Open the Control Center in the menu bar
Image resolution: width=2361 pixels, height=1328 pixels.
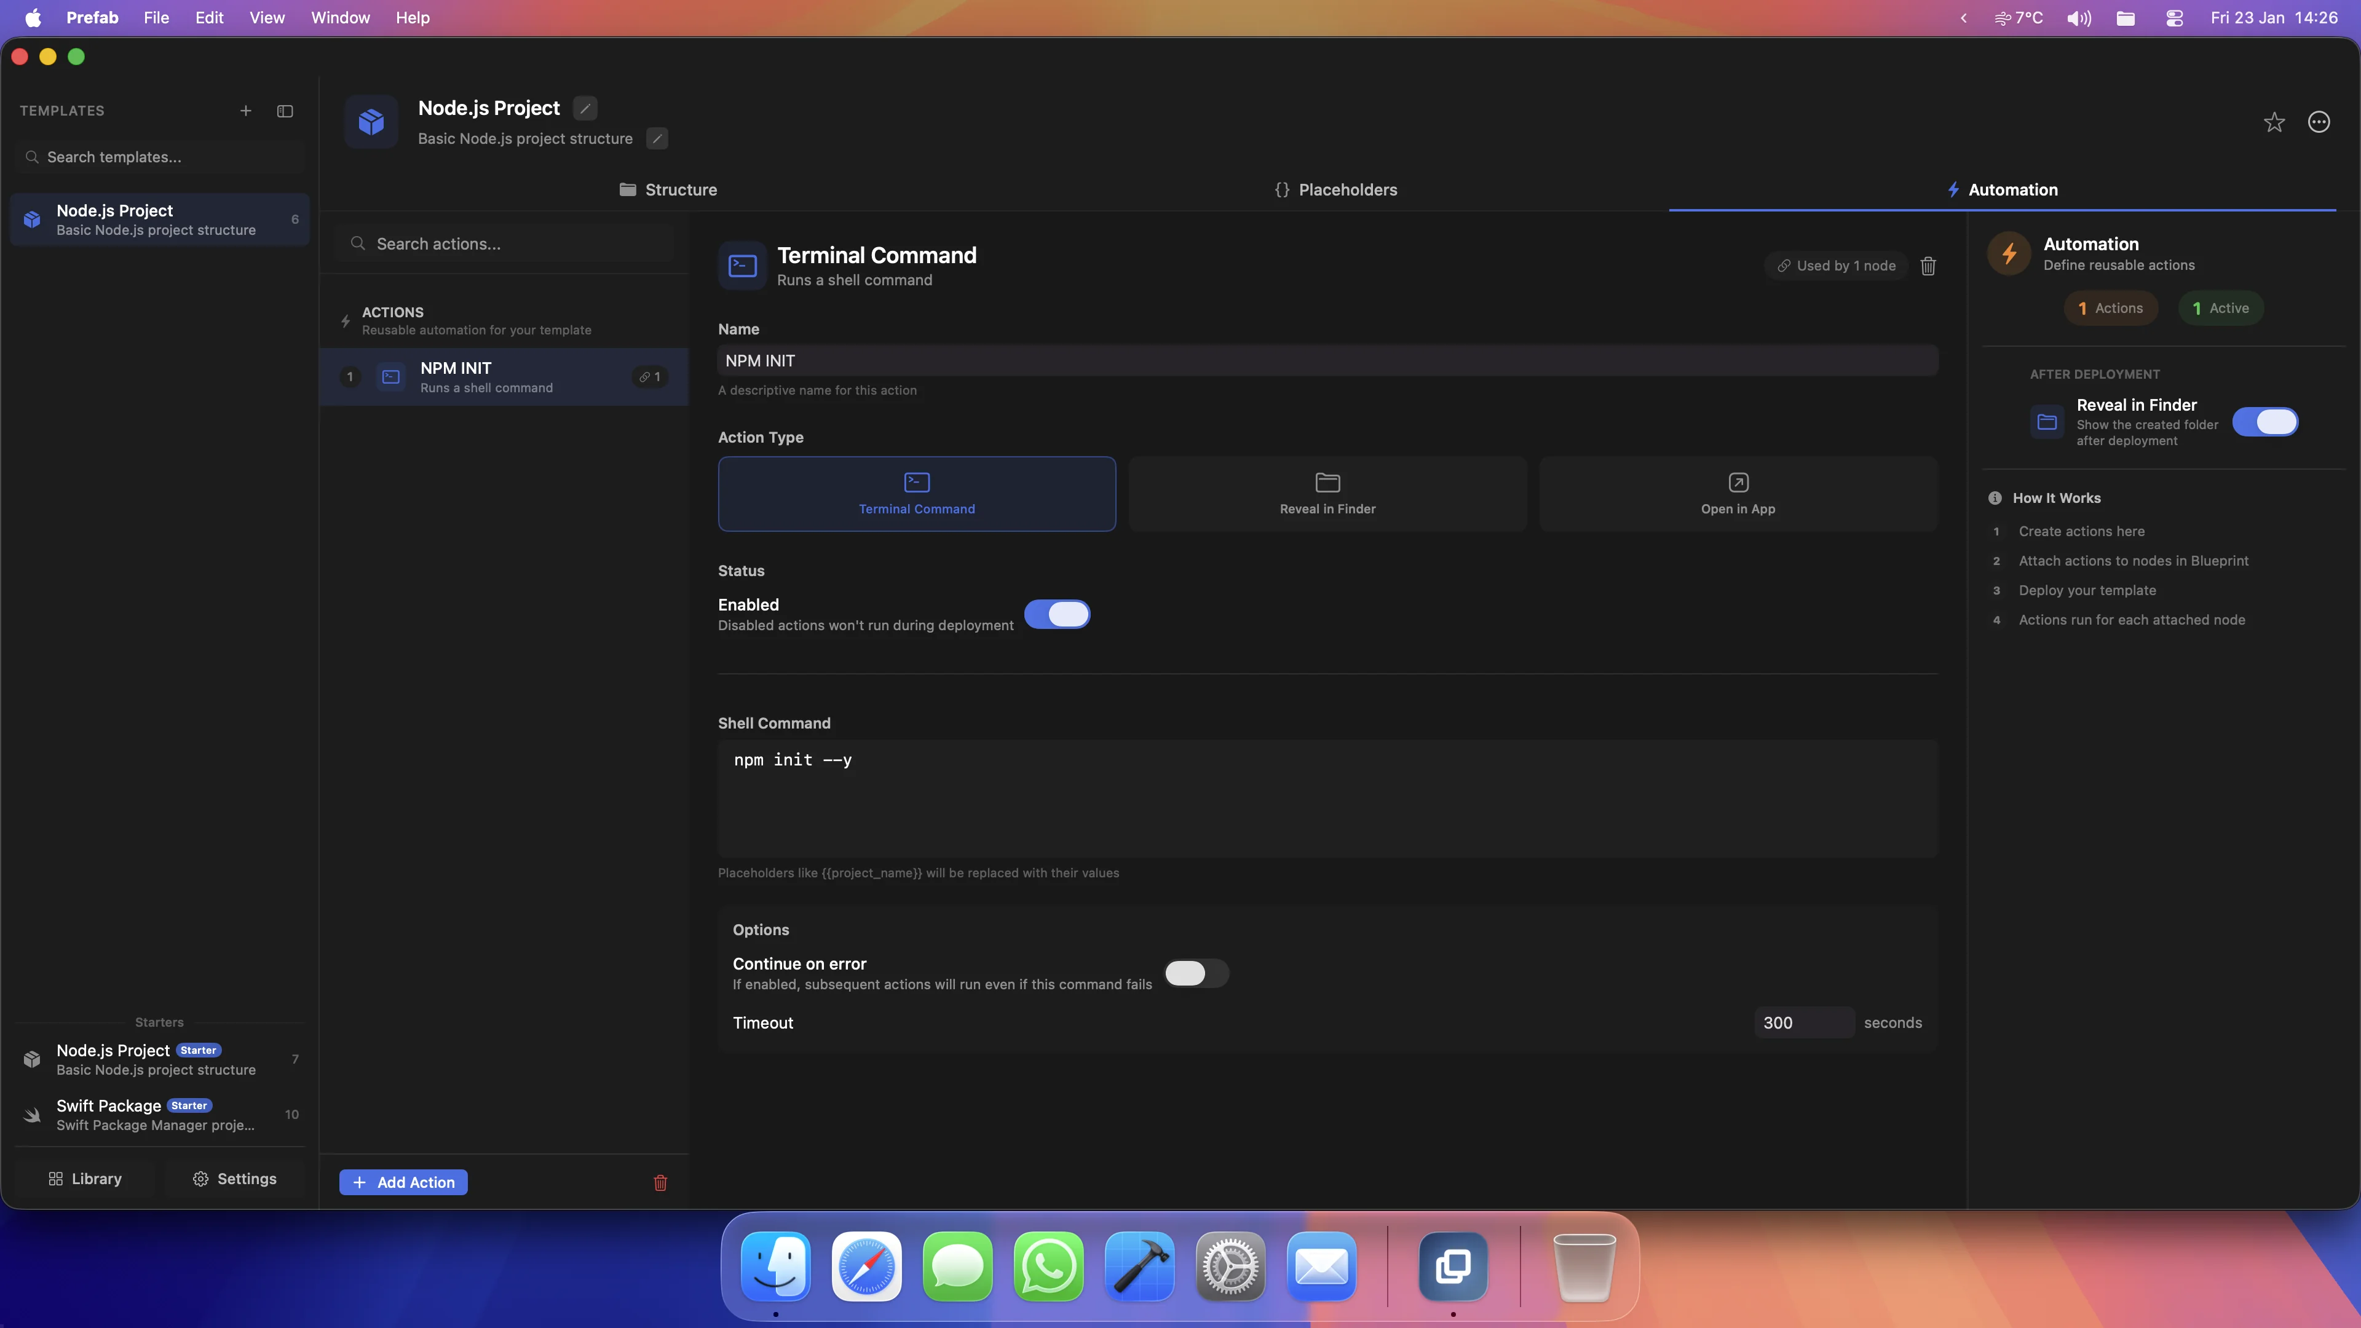click(2174, 18)
